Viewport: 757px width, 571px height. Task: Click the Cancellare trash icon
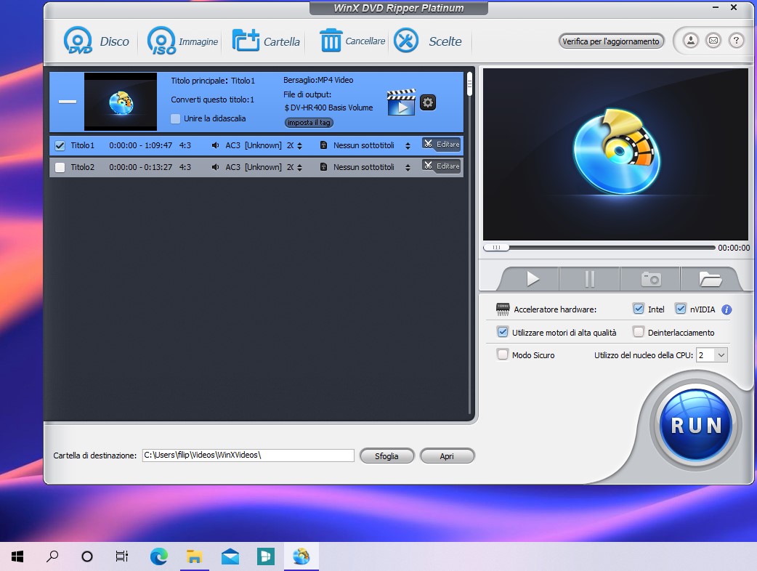point(331,41)
